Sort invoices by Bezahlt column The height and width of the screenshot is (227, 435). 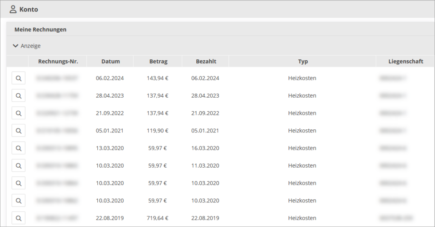pos(206,62)
